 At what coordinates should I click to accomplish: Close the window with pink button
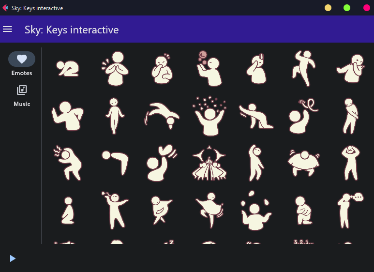coord(367,8)
